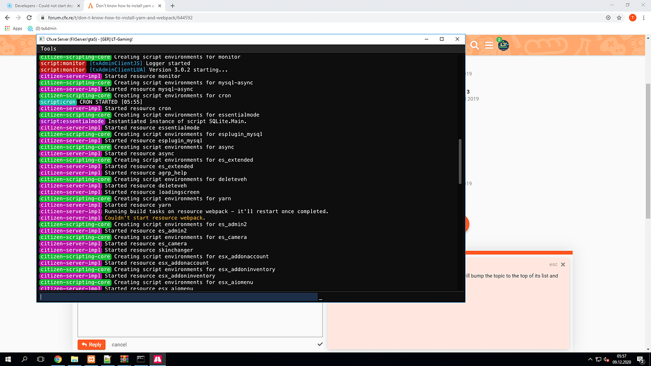The height and width of the screenshot is (366, 651).
Task: Open the Tools menu in the server console
Action: [x=48, y=48]
